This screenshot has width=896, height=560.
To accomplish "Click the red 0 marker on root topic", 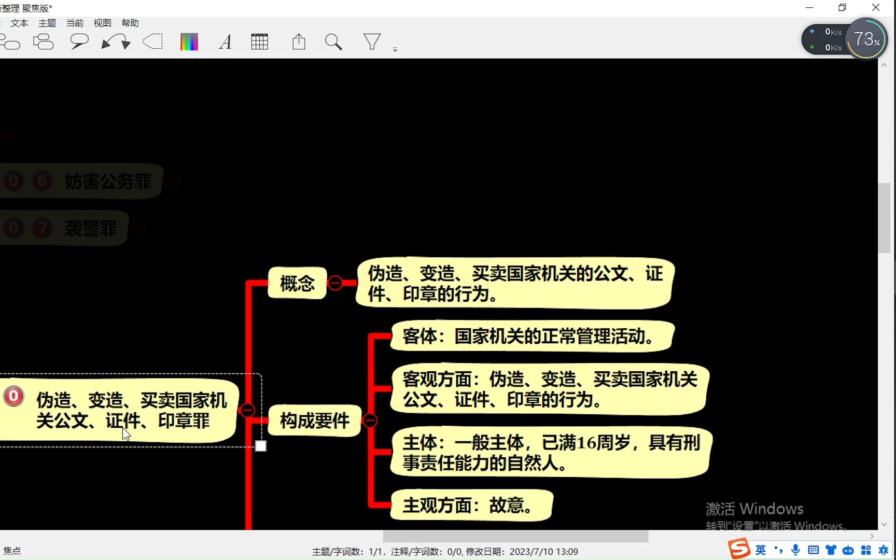I will coord(14,397).
